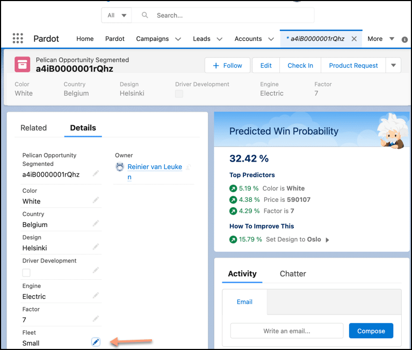Viewport: 412px width, 350px height.
Task: Click the Fleet value Small
Action: tap(31, 343)
